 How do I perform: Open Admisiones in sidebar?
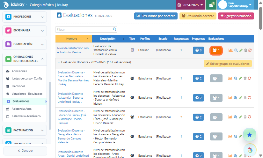click(19, 71)
